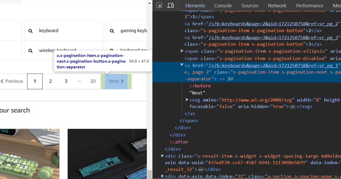Click the magnifier icon beside 'gaming keyb' suggestion

pyautogui.click(x=112, y=31)
